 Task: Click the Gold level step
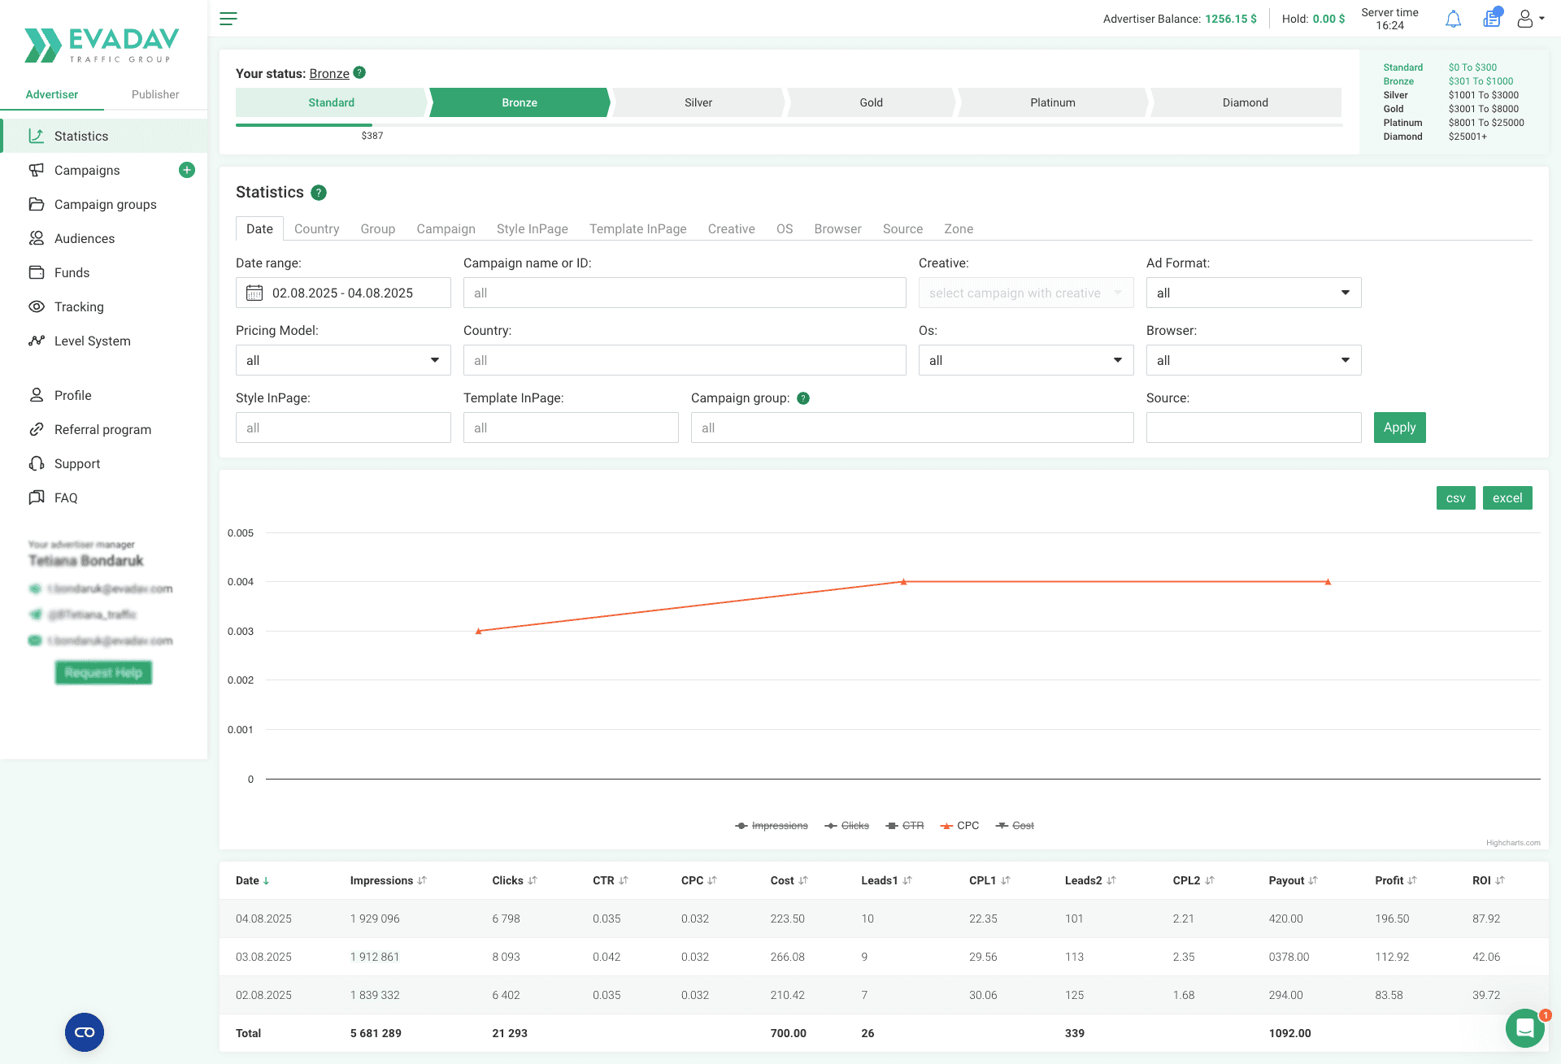pos(871,102)
